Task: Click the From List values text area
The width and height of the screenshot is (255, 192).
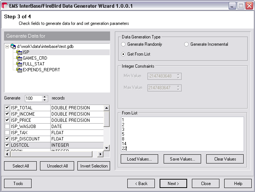Action: (x=182, y=134)
